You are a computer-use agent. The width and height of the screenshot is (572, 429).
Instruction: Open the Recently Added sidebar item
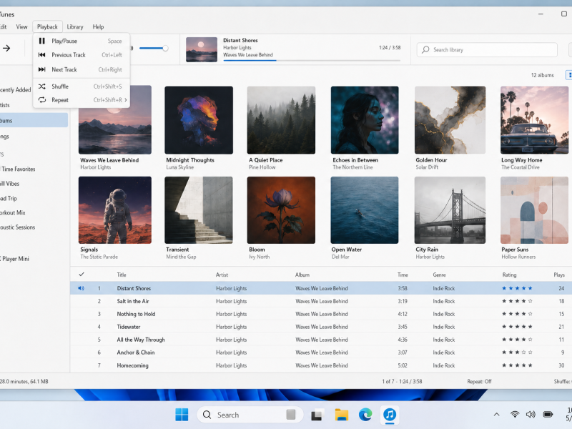[15, 90]
